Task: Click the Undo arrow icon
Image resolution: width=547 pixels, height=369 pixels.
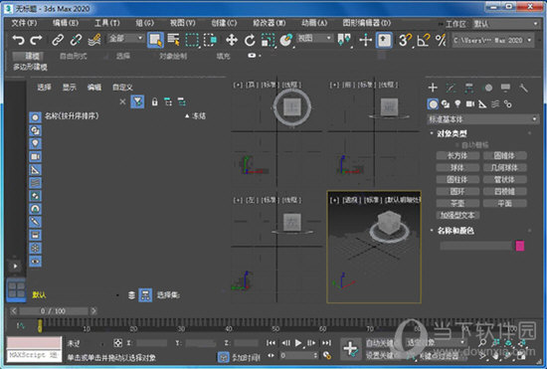Action: click(18, 40)
